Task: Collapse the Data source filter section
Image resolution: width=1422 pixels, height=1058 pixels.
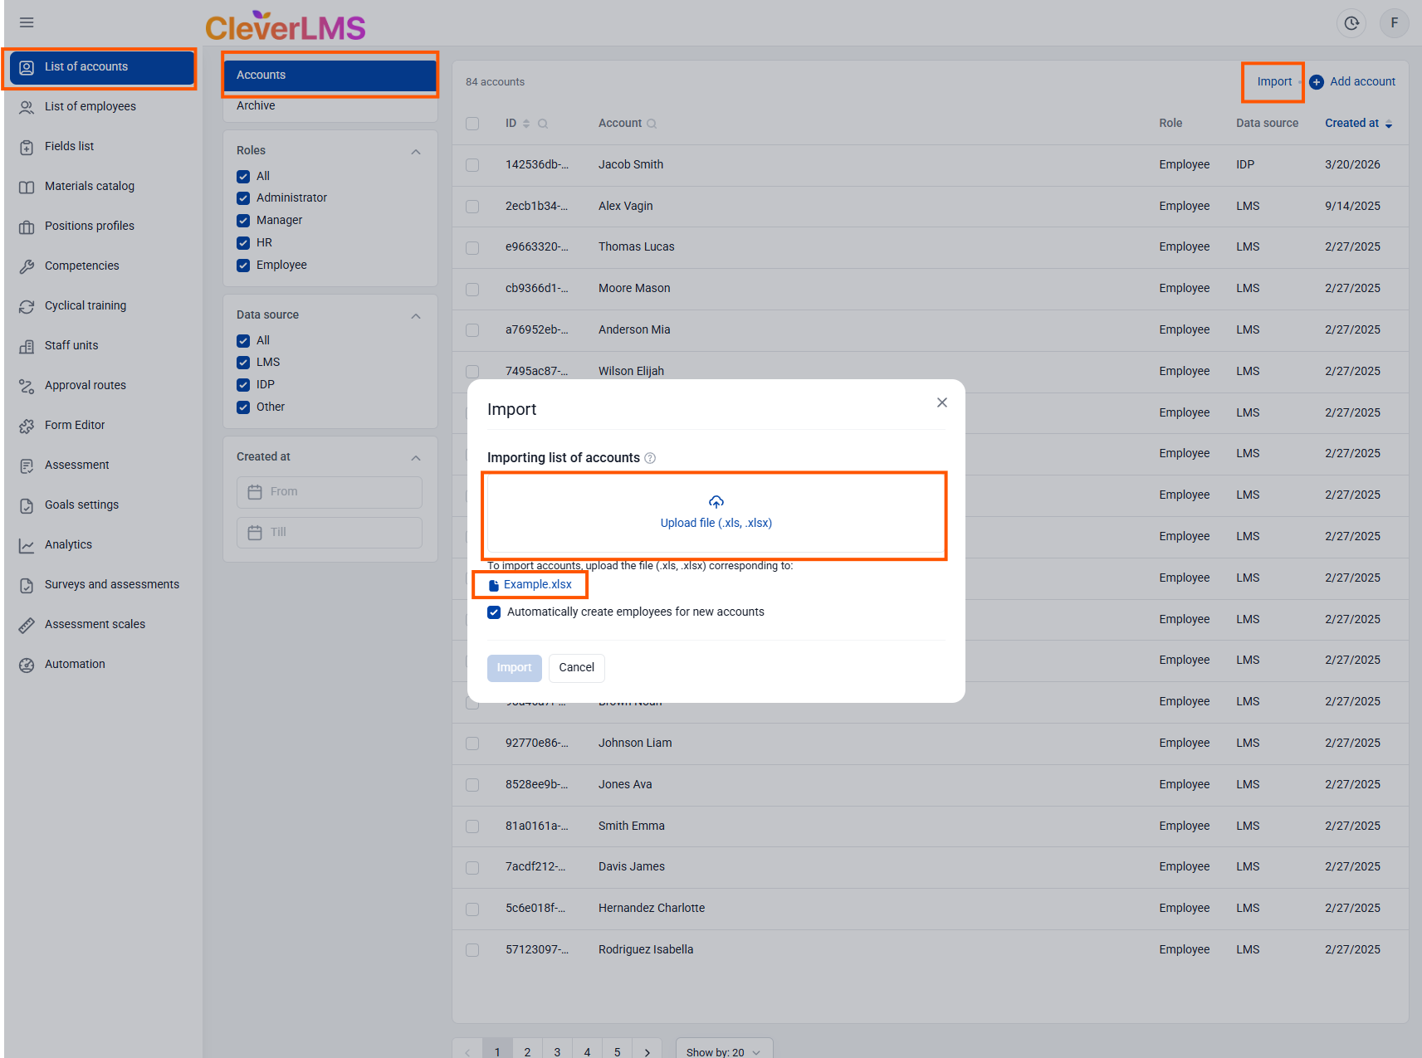Action: (x=416, y=316)
